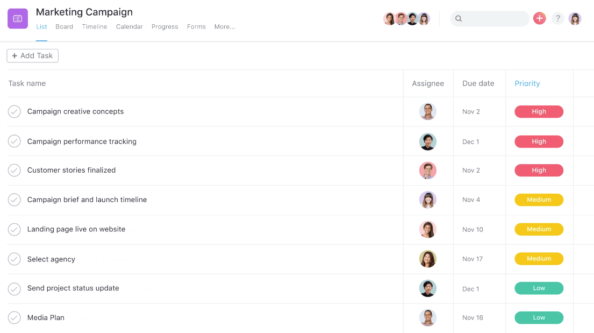This screenshot has height=333, width=594.
Task: Open assignee avatar for Campaign creative concepts
Action: [428, 111]
